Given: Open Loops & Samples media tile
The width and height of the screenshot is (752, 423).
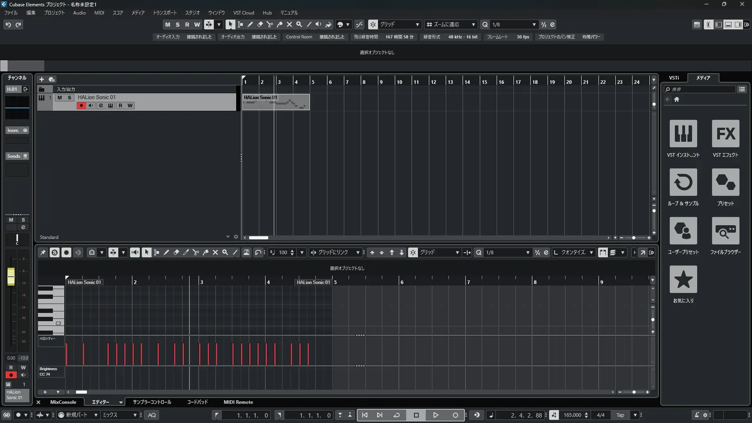Looking at the screenshot, I should pyautogui.click(x=683, y=183).
